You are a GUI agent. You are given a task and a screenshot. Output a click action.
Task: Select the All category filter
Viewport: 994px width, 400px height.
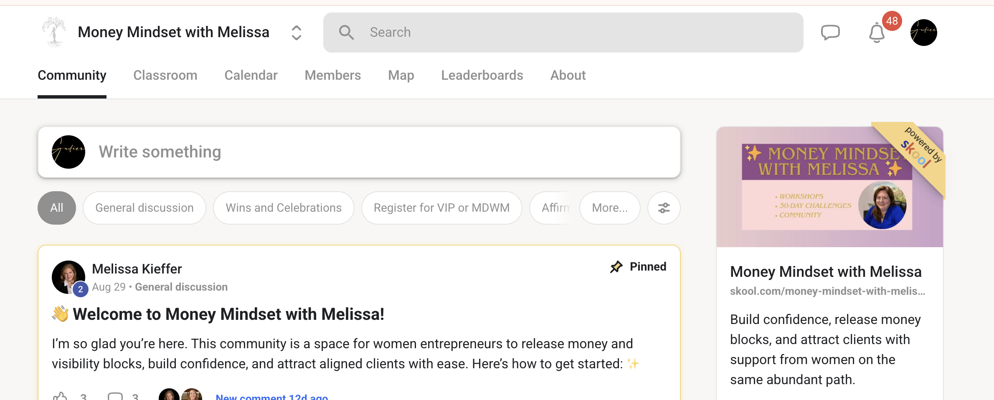tap(57, 208)
